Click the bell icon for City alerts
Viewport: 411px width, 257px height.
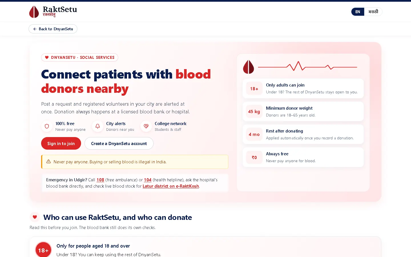tap(98, 126)
